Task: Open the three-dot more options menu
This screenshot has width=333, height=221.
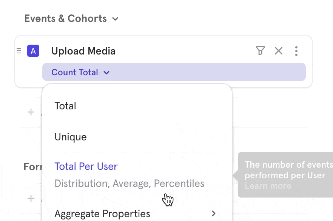Action: [296, 51]
